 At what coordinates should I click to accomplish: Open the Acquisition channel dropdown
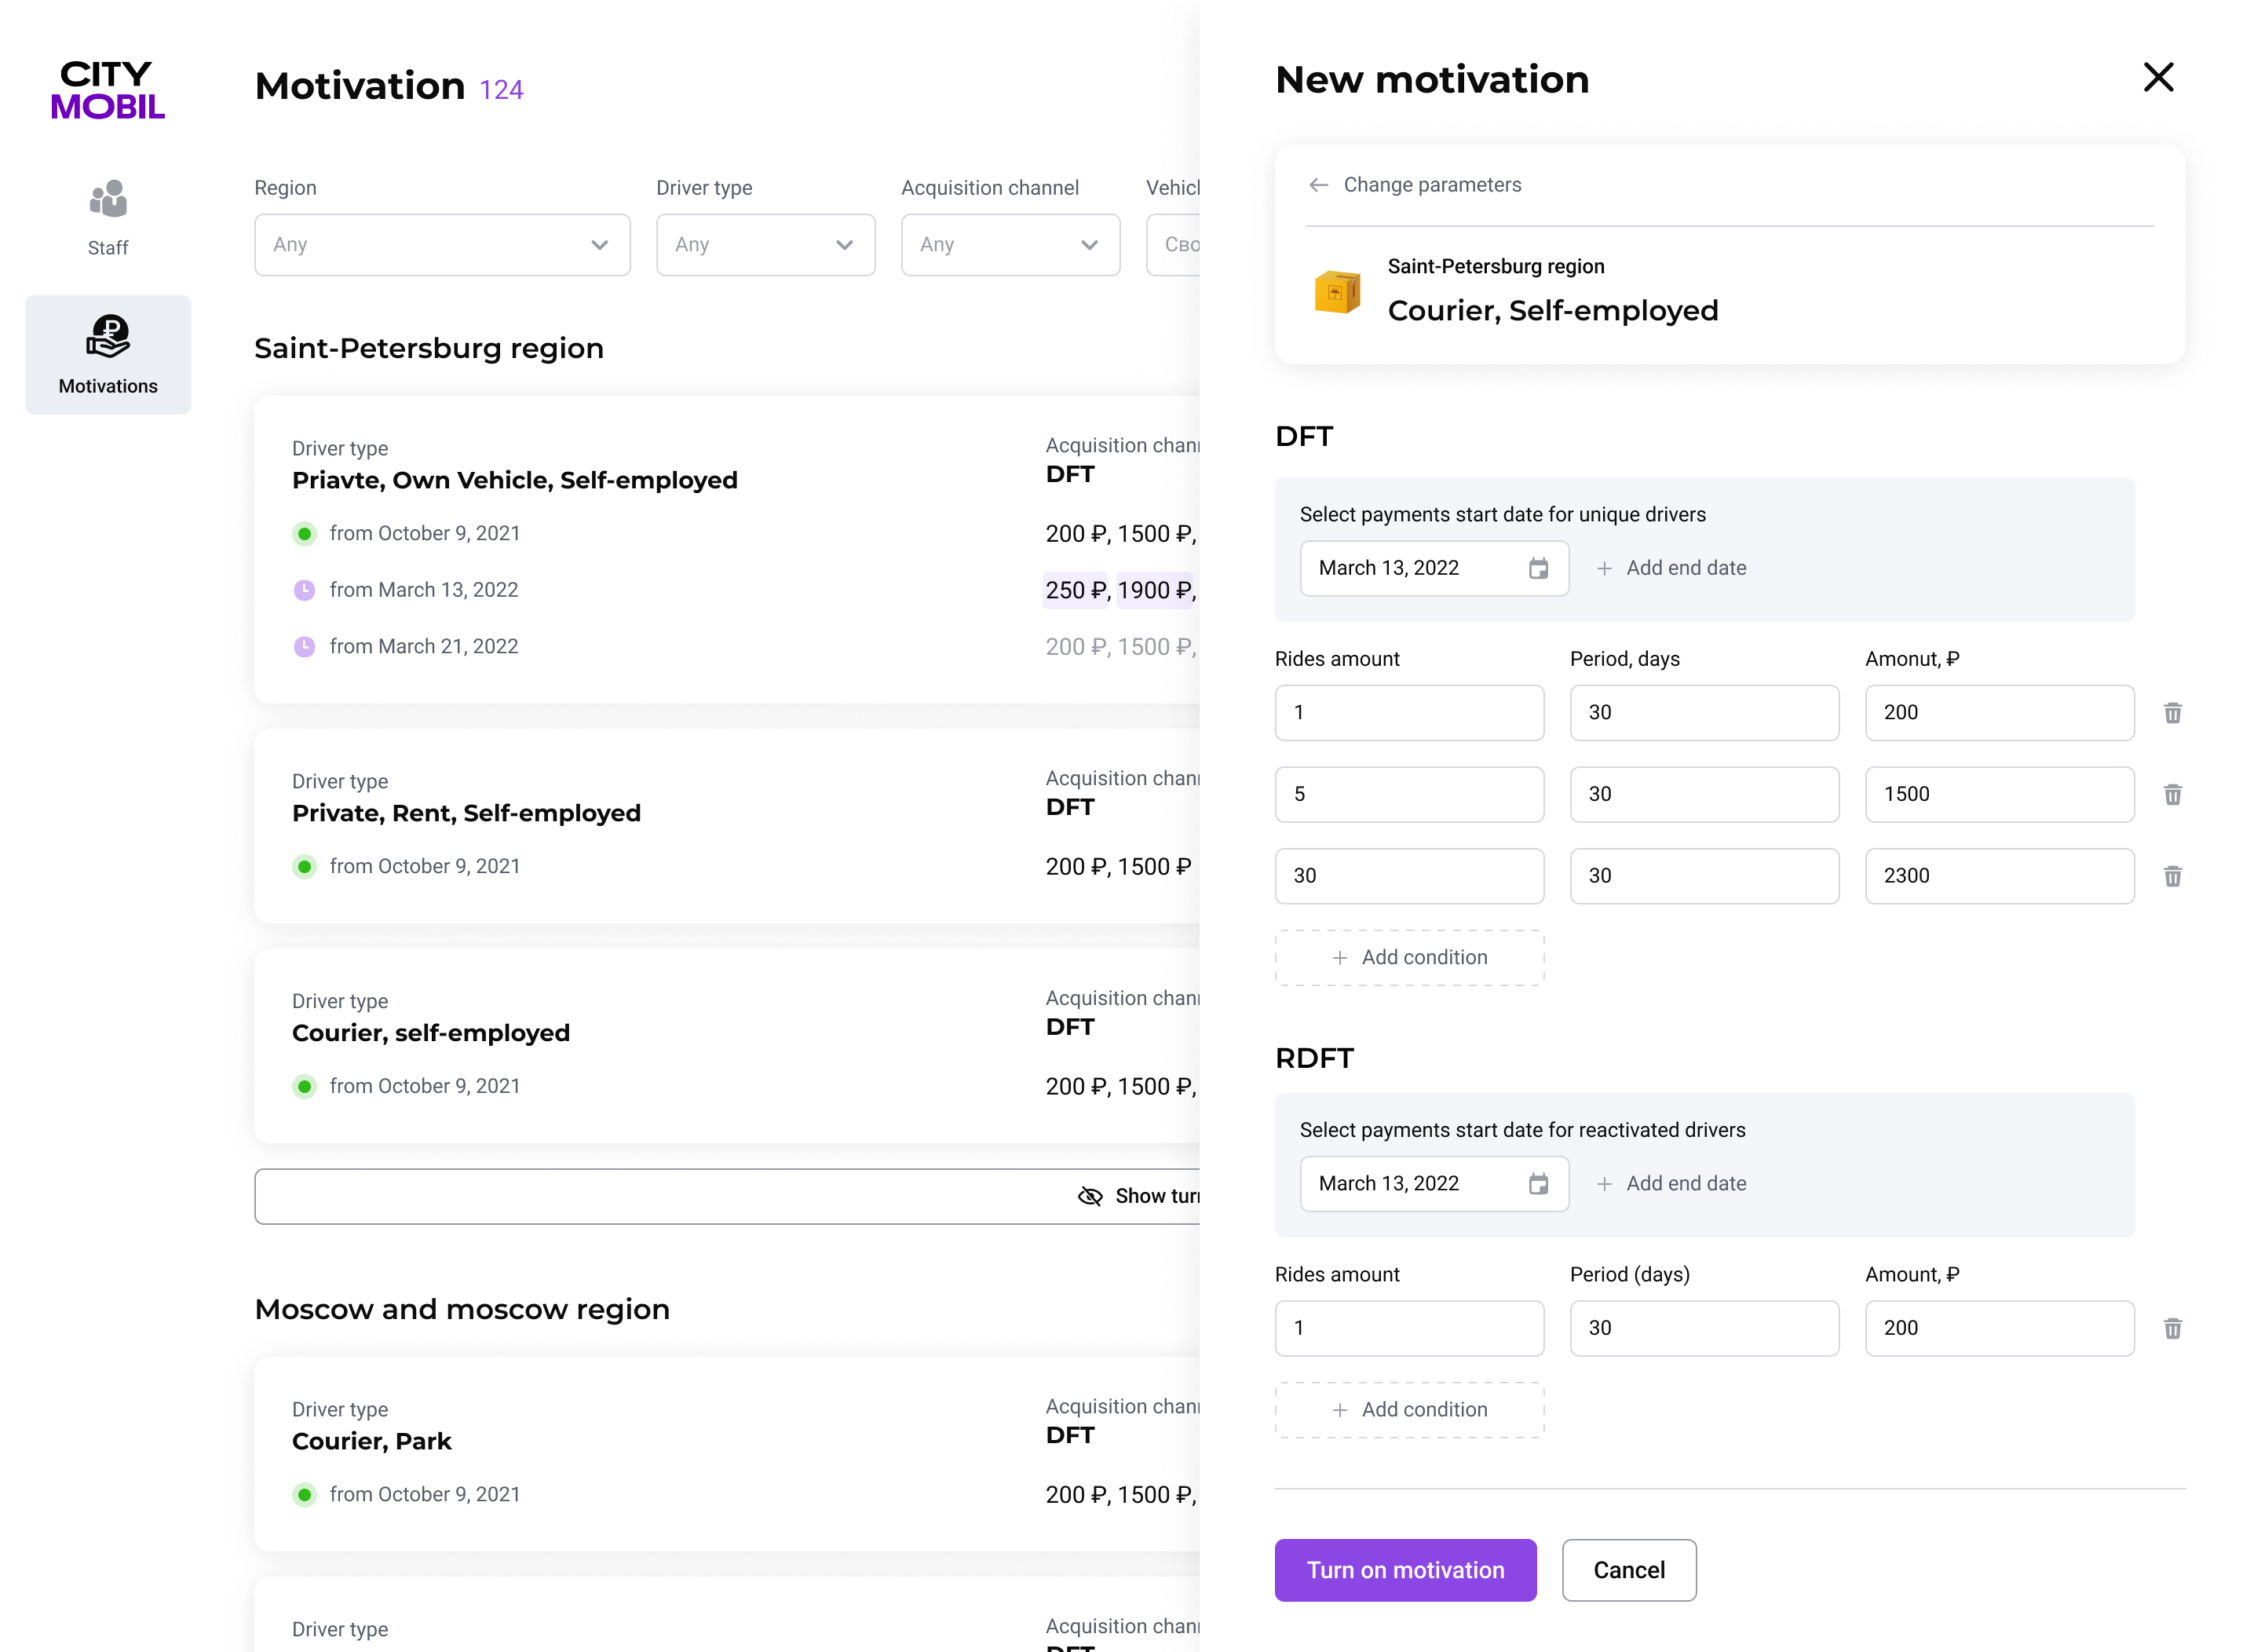pyautogui.click(x=1010, y=244)
